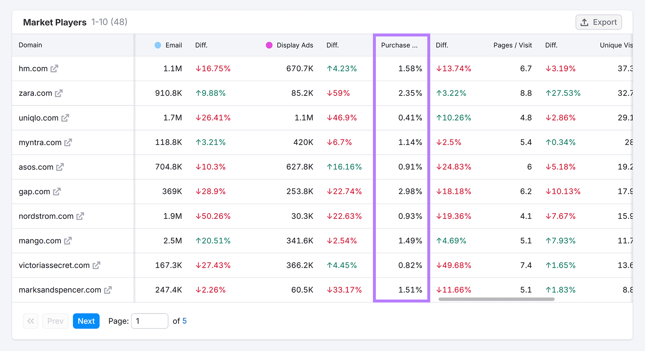Click the 1.58% purchase value for hm.com
Viewport: 645px width, 351px height.
(x=410, y=69)
